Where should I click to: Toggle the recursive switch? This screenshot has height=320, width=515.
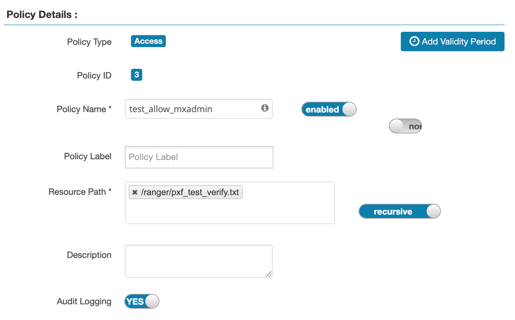pos(400,211)
